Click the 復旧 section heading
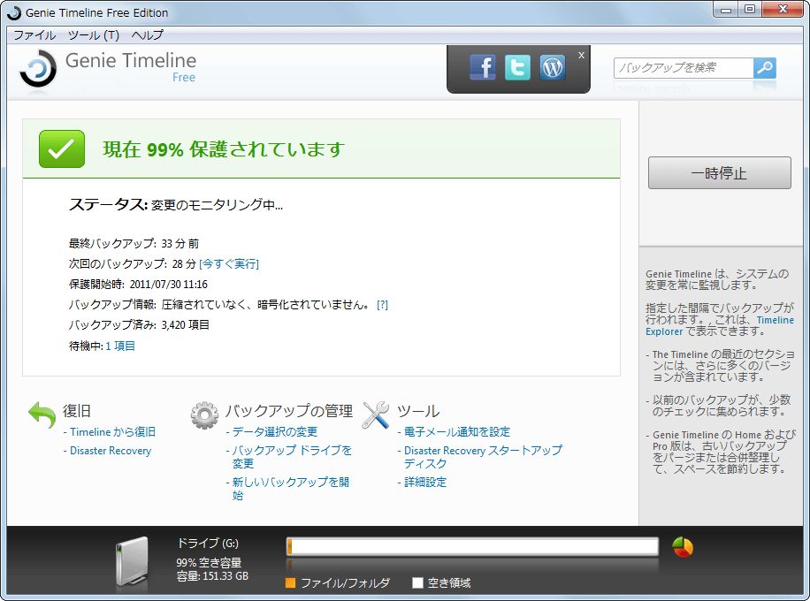The height and width of the screenshot is (601, 810). [x=77, y=411]
